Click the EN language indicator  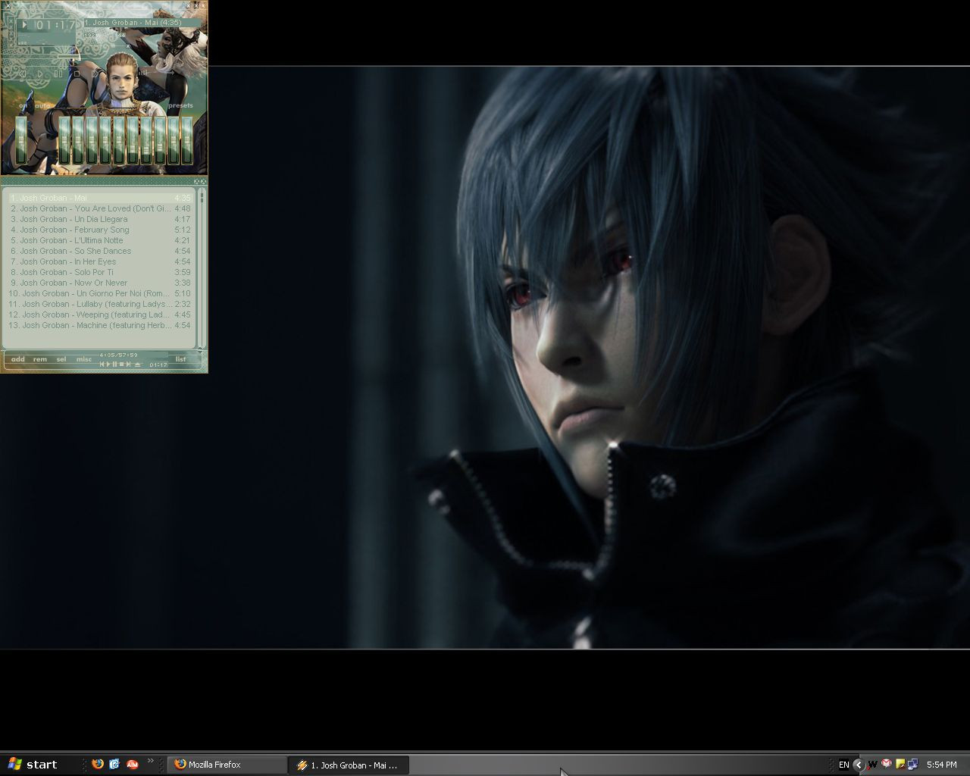point(843,765)
